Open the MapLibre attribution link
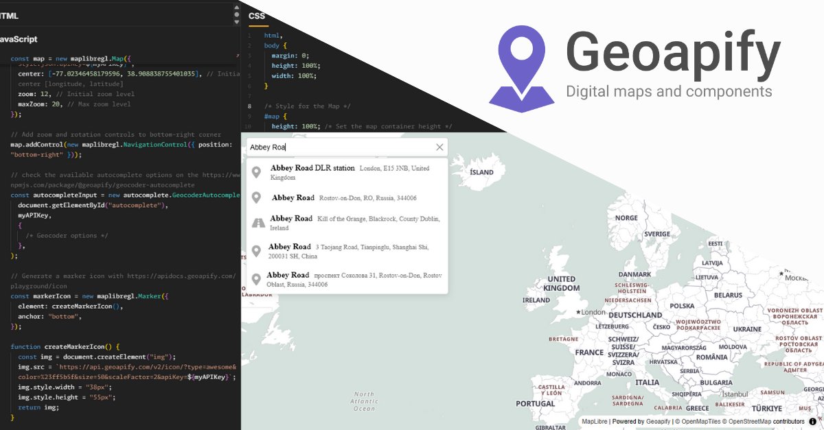 [x=595, y=421]
